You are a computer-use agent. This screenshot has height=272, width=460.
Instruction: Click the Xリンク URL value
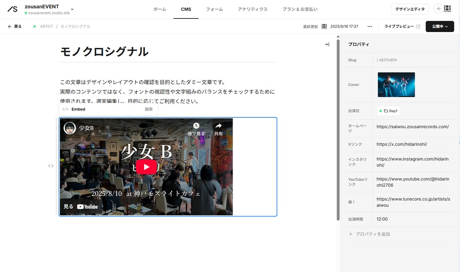(x=402, y=144)
